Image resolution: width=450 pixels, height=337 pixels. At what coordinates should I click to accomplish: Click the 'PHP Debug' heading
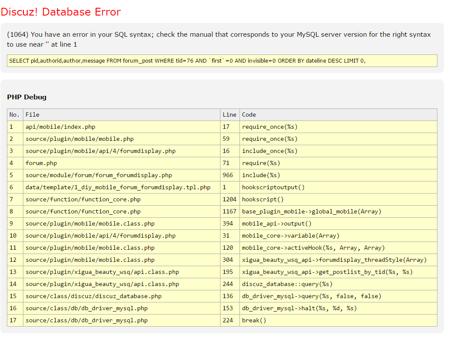point(27,97)
